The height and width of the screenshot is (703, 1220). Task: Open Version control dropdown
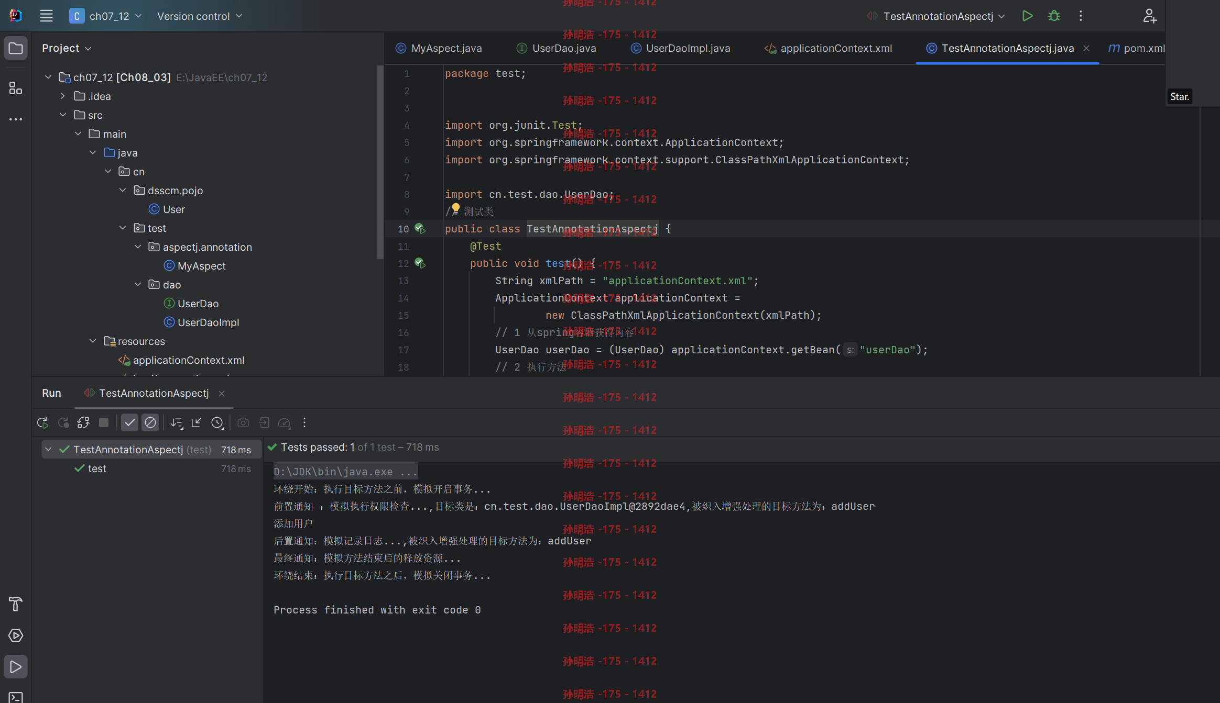point(200,16)
